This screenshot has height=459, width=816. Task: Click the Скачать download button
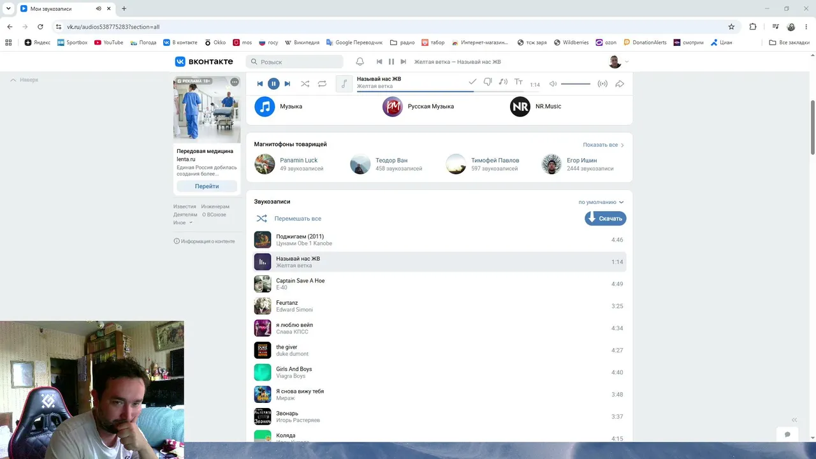click(x=606, y=218)
